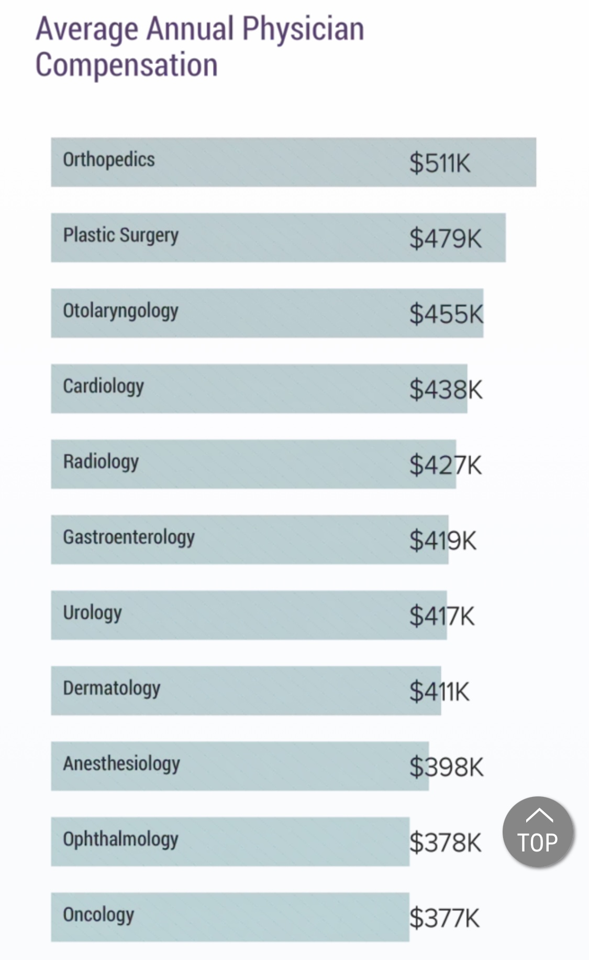Tap the TOP scroll-to-top button

[538, 832]
